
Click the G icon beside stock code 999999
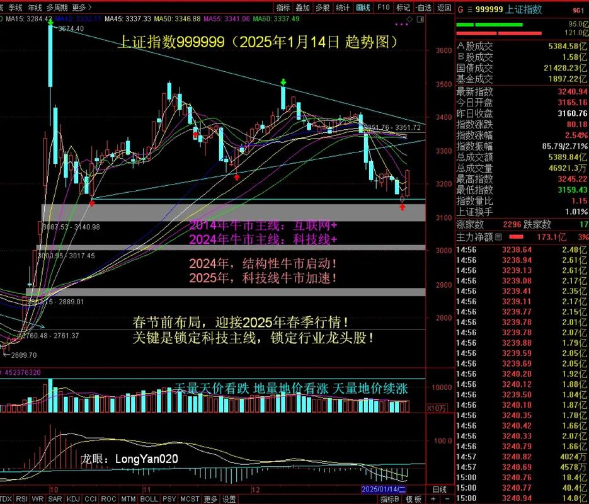point(460,9)
